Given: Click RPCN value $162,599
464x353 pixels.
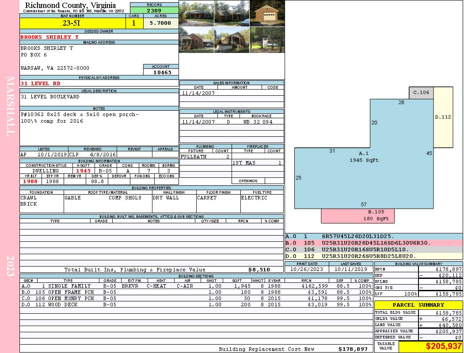Looking at the screenshot, I should click(314, 286).
